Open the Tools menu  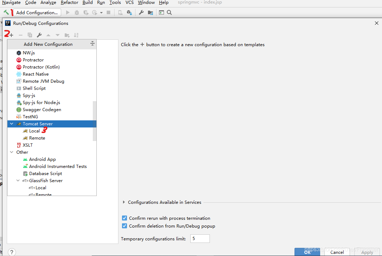pos(115,2)
